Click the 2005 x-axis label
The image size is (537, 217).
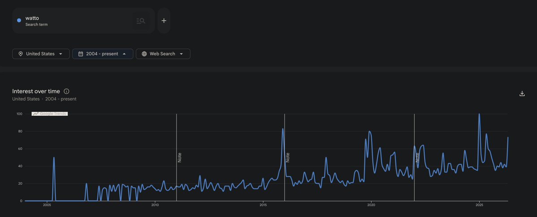click(47, 205)
